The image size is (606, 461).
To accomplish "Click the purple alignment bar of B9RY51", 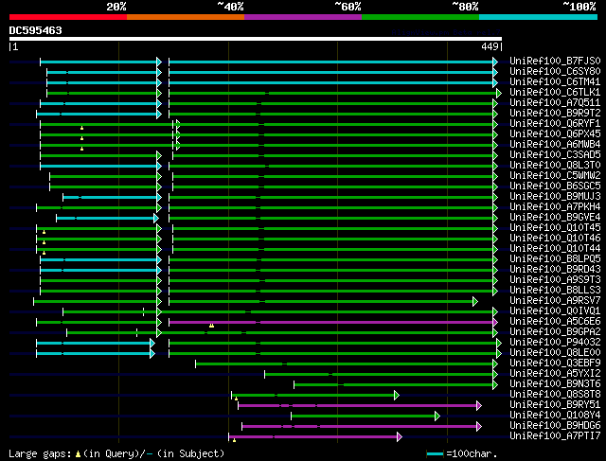I will (360, 405).
